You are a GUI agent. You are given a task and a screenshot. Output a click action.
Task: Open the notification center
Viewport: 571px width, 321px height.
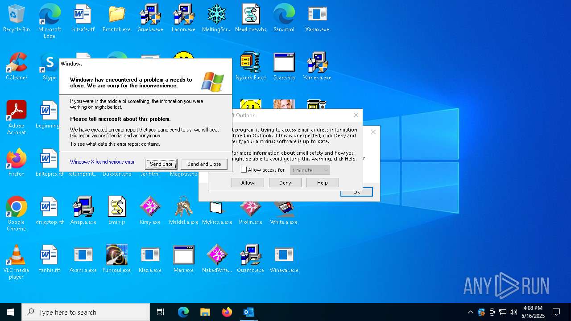556,312
